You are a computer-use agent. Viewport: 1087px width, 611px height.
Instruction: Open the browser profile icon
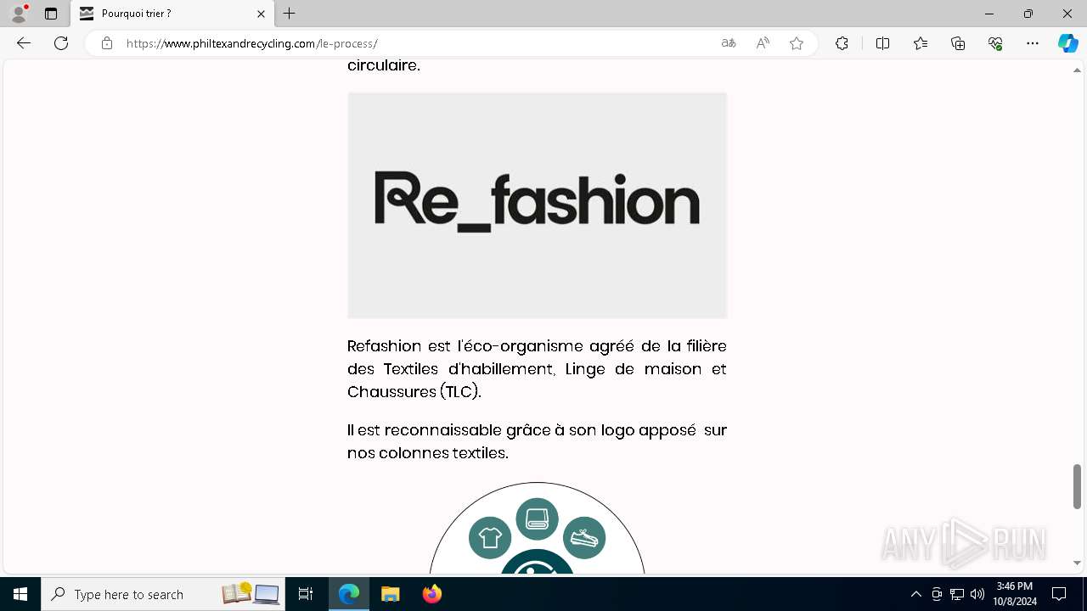19,14
